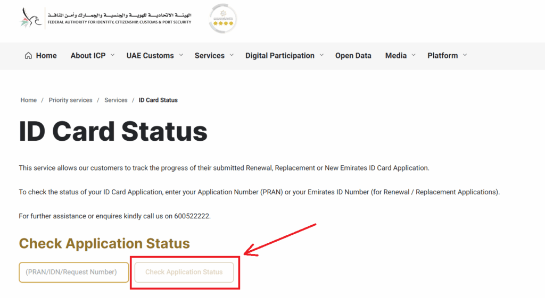545x298 pixels.
Task: Click the ID Card Status breadcrumb text
Action: click(158, 100)
